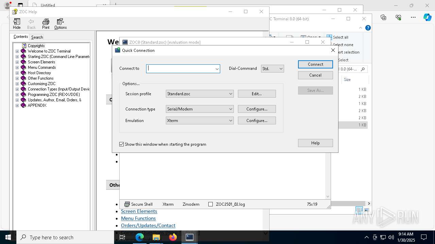
Task: Click the book icon beside Screen Elements topic
Action: (23, 62)
